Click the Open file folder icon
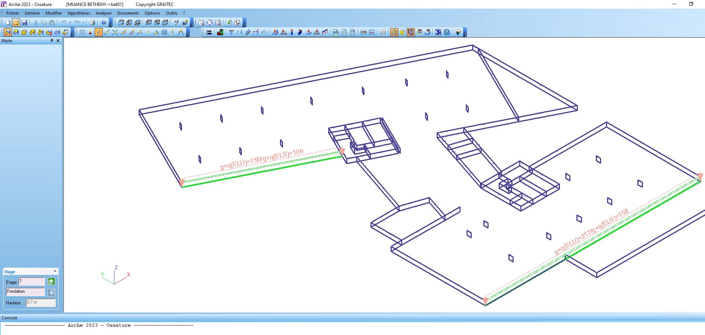 [x=16, y=22]
